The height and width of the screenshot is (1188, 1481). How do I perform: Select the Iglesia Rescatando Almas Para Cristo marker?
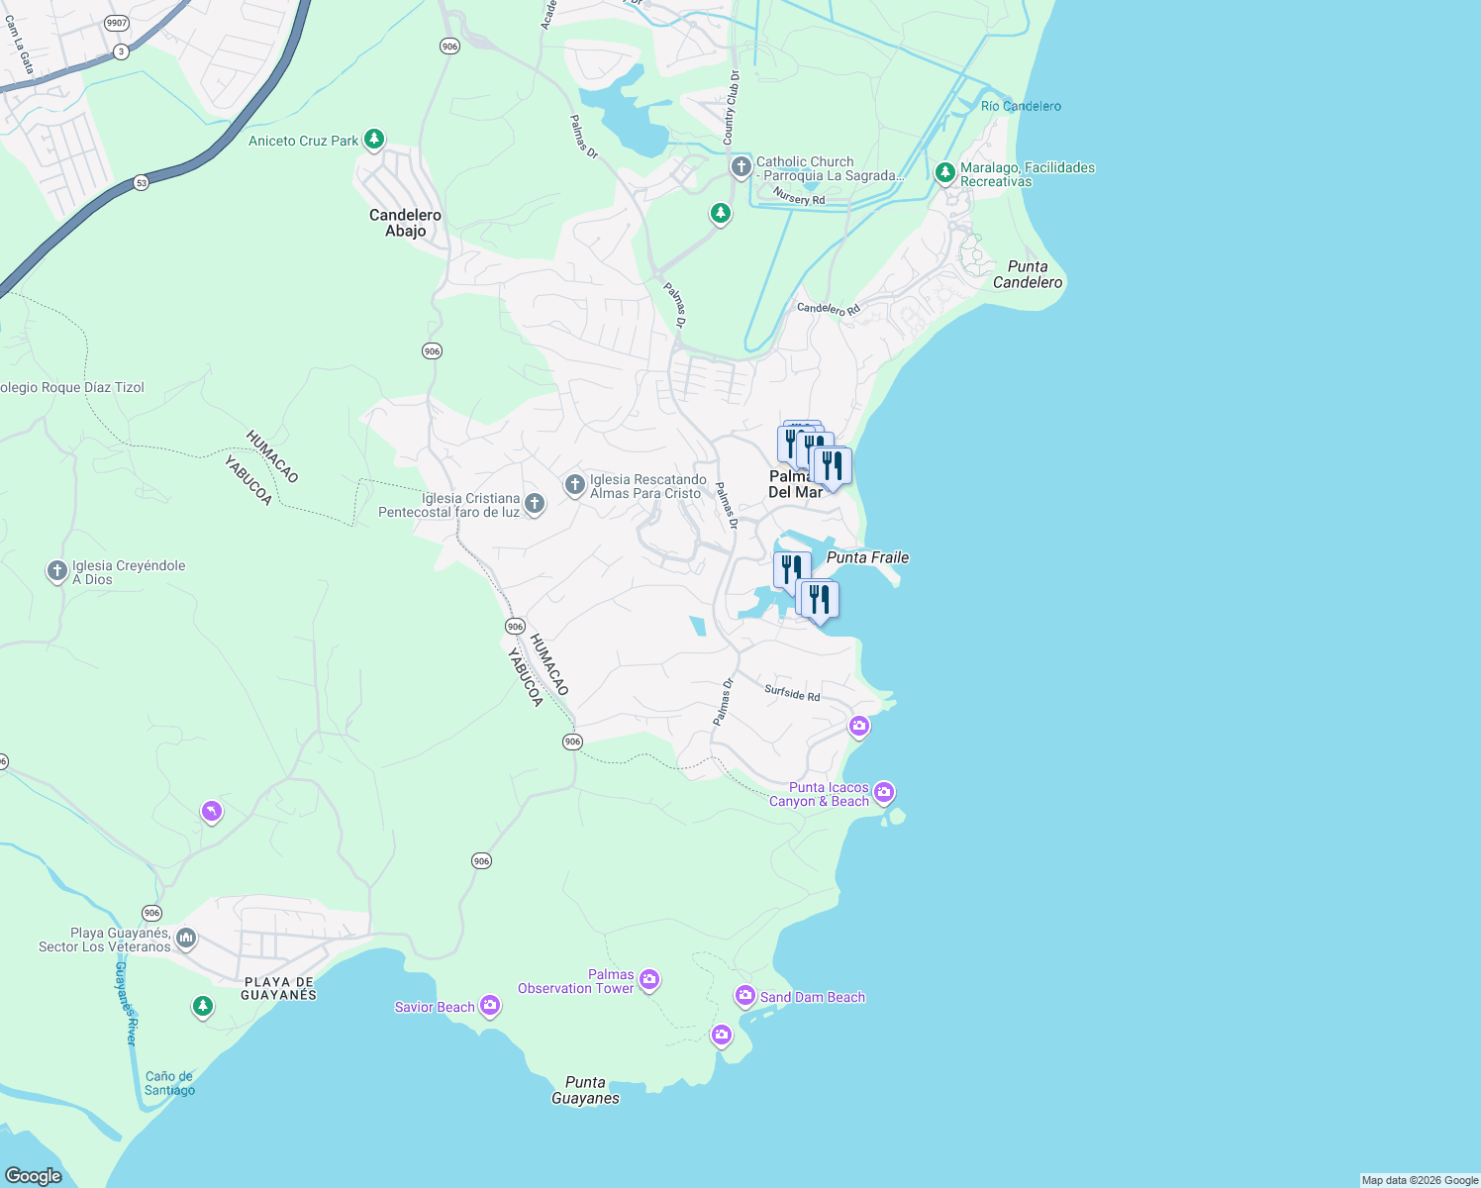pos(573,484)
